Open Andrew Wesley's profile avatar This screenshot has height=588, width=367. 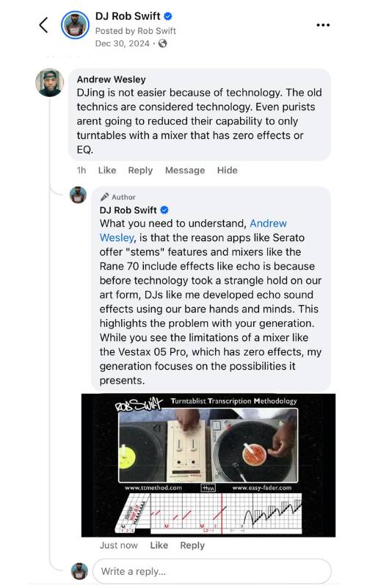(49, 82)
